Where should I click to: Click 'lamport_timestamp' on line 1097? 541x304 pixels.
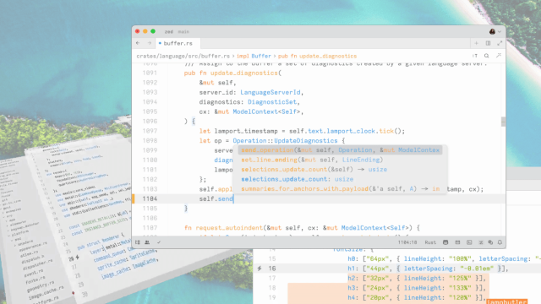(246, 131)
